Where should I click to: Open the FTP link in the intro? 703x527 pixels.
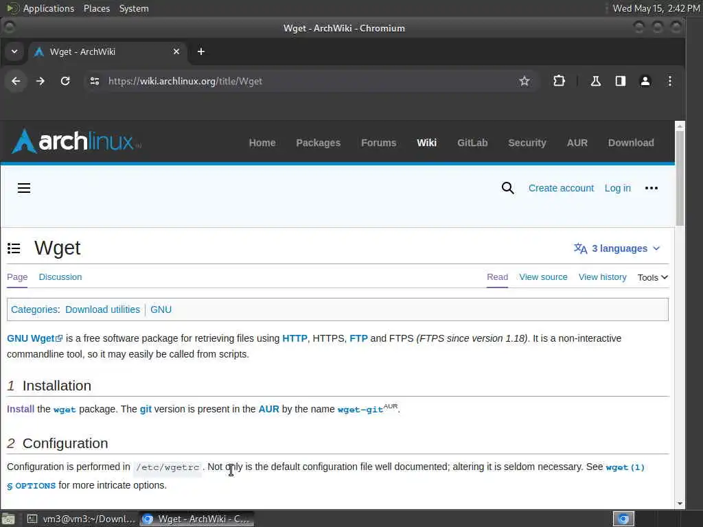358,338
